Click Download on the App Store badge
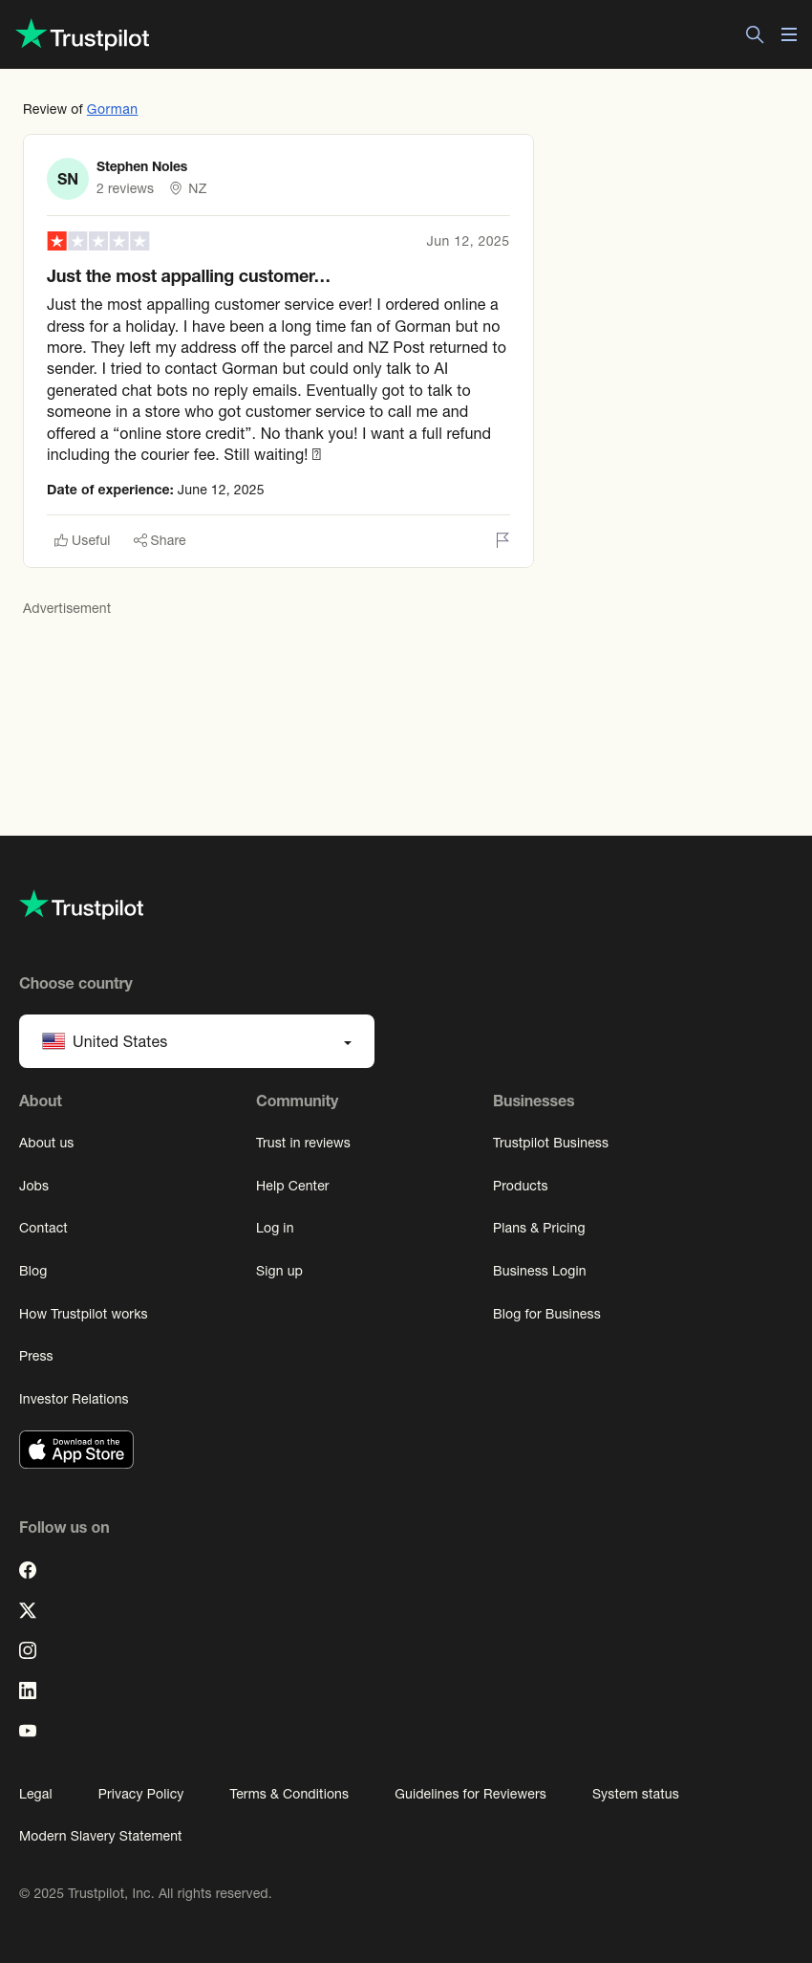This screenshot has height=1963, width=812. pos(76,1450)
